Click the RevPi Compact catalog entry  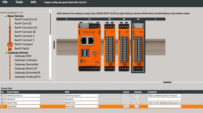(x=24, y=44)
